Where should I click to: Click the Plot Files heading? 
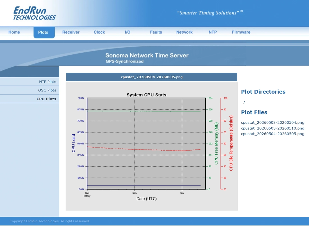point(254,112)
